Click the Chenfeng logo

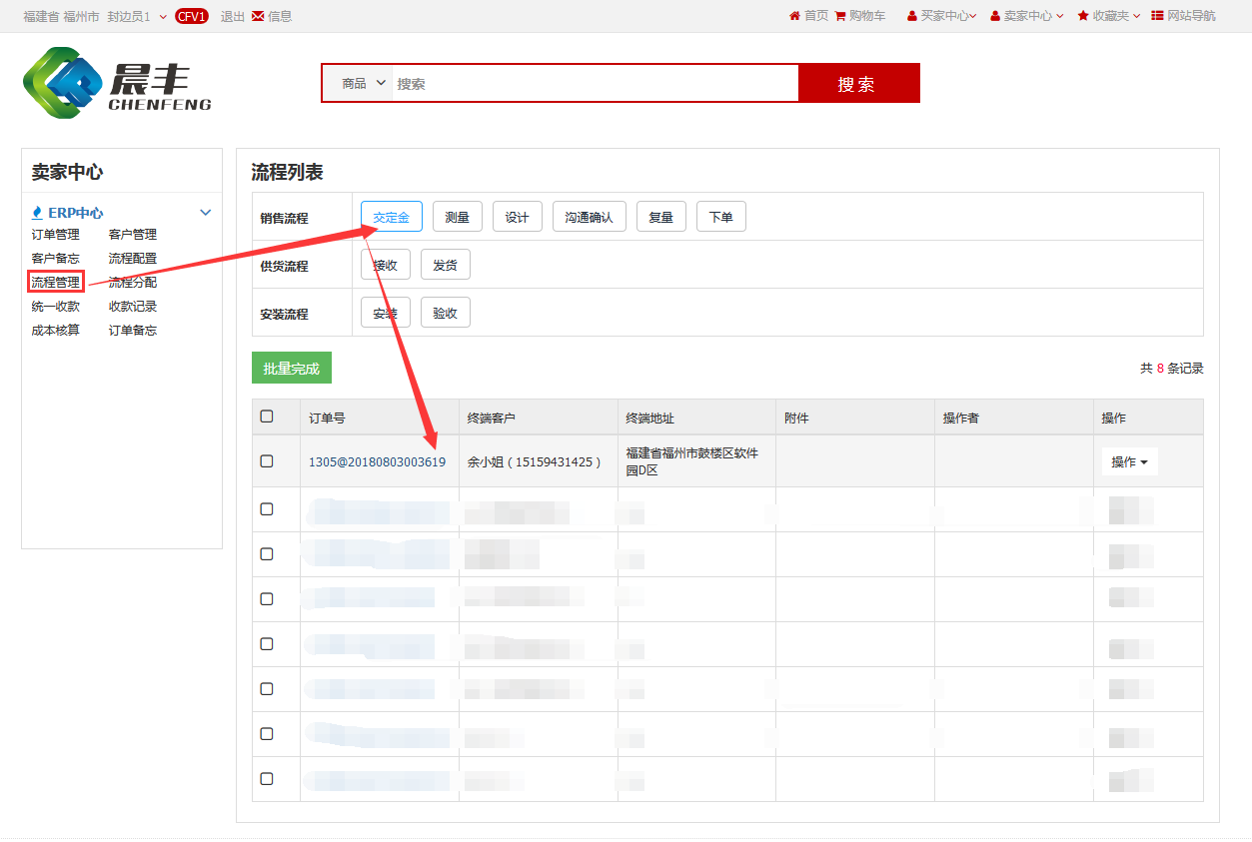(117, 84)
